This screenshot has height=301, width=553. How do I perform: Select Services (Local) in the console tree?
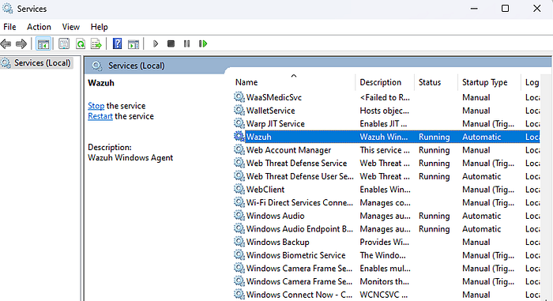click(36, 63)
